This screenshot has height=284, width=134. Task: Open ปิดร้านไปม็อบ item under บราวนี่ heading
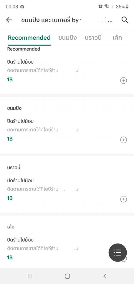click(x=20, y=180)
